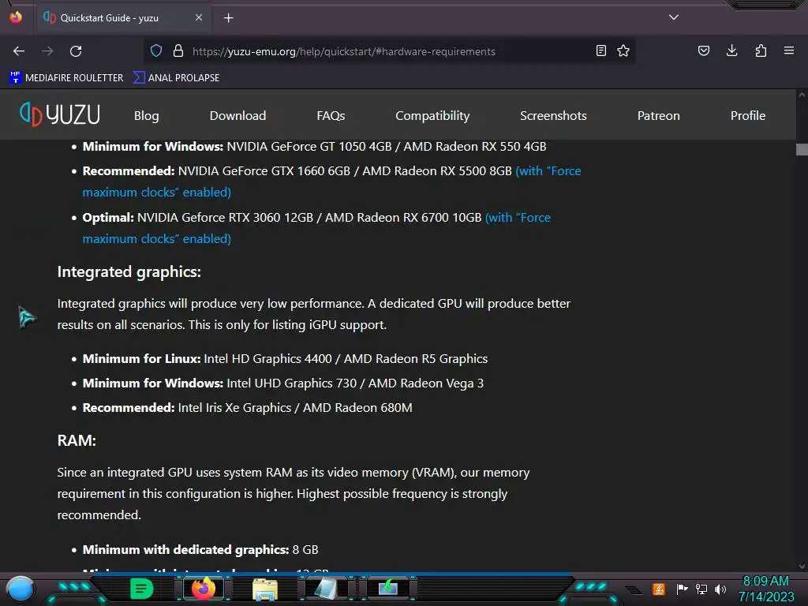Open the network tray icon
This screenshot has height=606, width=808.
pyautogui.click(x=701, y=589)
